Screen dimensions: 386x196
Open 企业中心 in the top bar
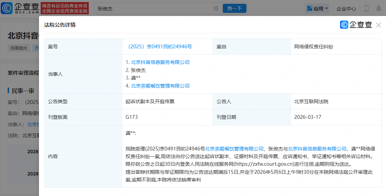pos(346,8)
